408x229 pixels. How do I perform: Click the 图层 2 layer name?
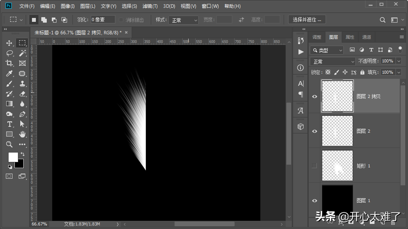coord(363,131)
